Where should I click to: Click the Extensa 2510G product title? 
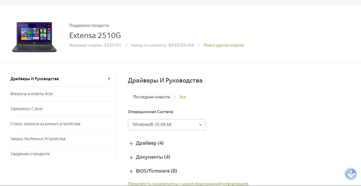click(x=95, y=35)
